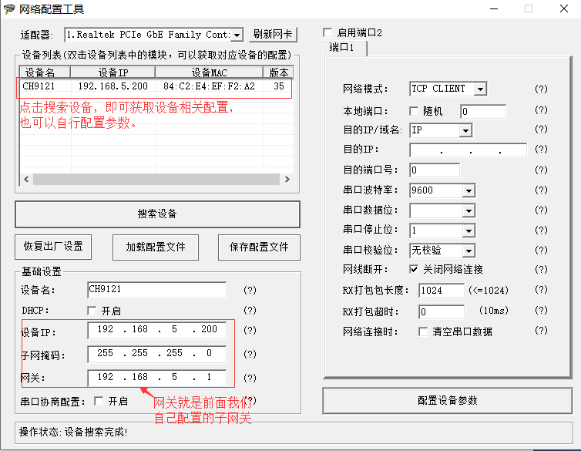
Task: Open help for 网关
Action: 250,378
